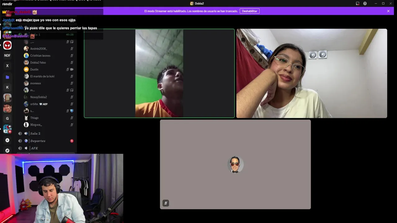The image size is (397, 223).
Task: Open the colorful server icon with red badge
Action: pos(7,129)
